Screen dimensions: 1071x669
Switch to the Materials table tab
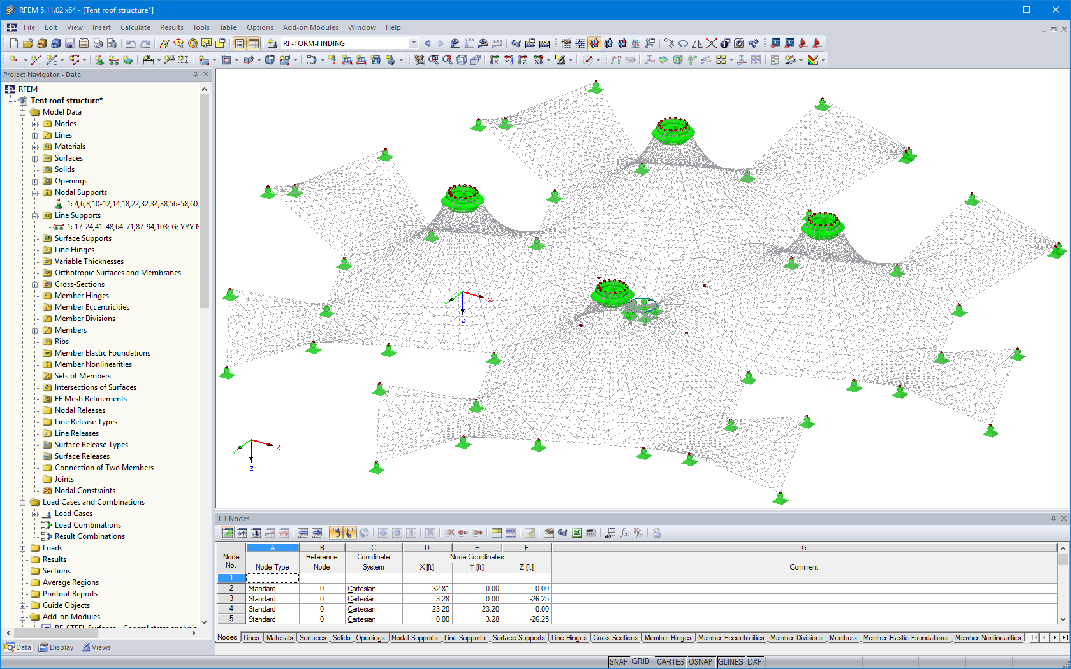pyautogui.click(x=280, y=637)
